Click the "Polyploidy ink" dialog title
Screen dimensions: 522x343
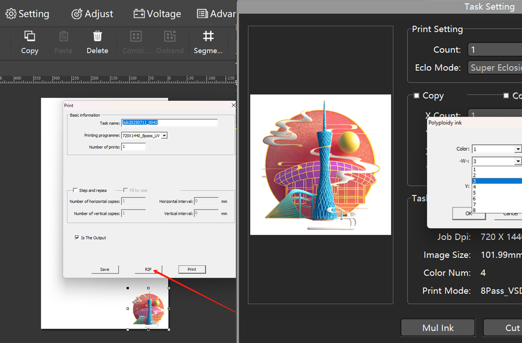coord(445,123)
